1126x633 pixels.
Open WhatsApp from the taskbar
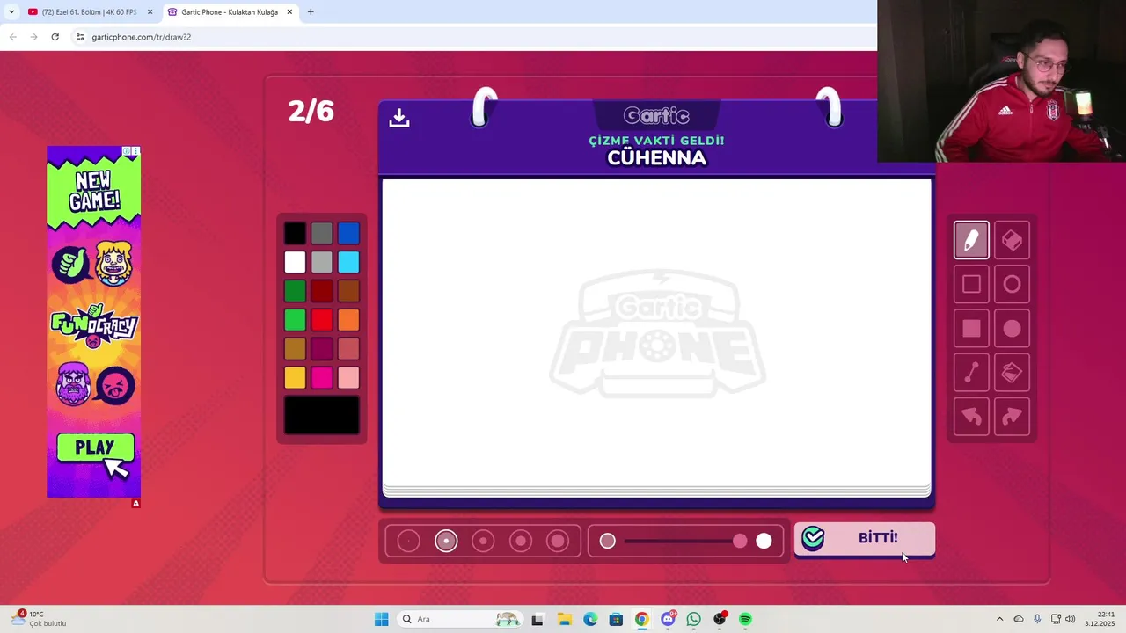[694, 619]
